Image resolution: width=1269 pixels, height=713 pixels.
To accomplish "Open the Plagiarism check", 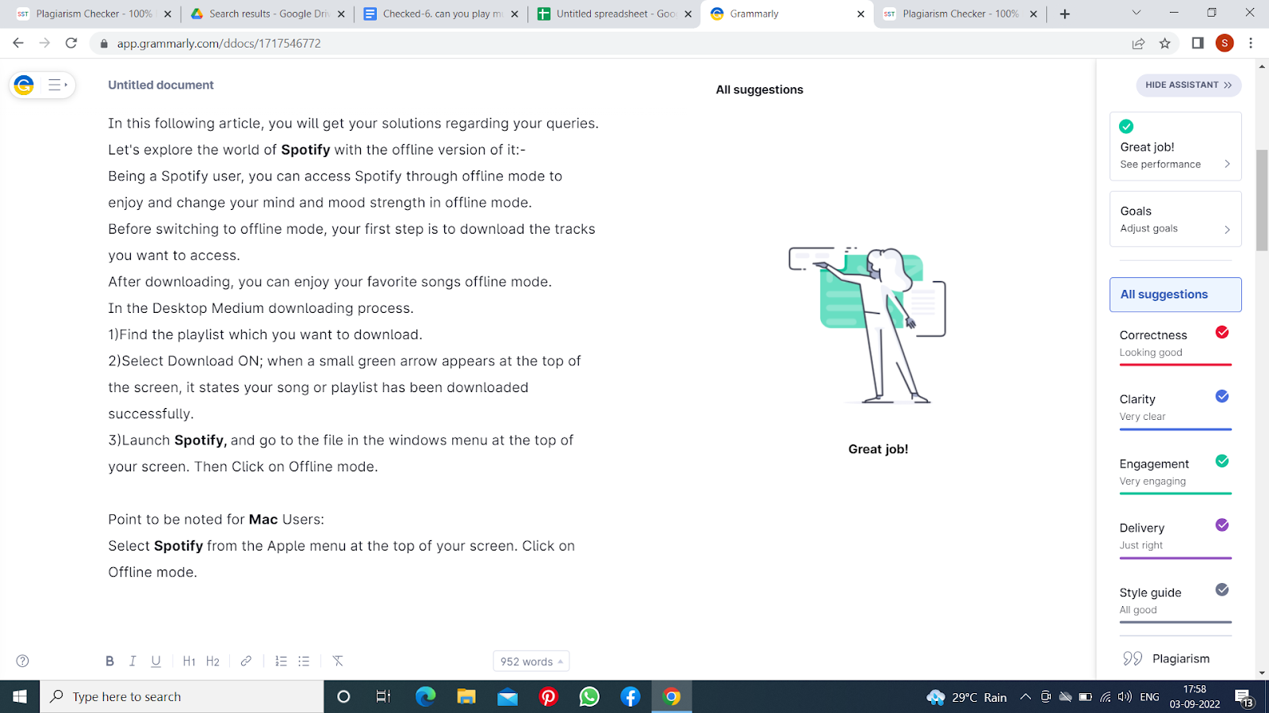I will (1175, 658).
